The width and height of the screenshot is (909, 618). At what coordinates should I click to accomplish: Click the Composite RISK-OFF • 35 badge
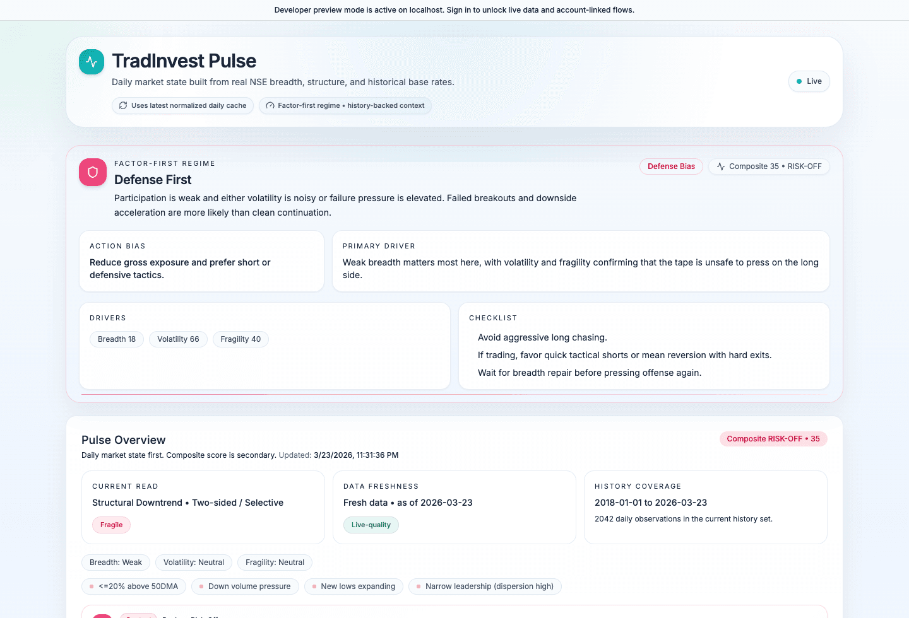coord(773,438)
